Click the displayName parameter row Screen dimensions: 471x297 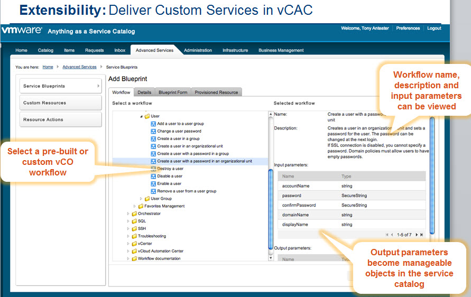(352, 224)
